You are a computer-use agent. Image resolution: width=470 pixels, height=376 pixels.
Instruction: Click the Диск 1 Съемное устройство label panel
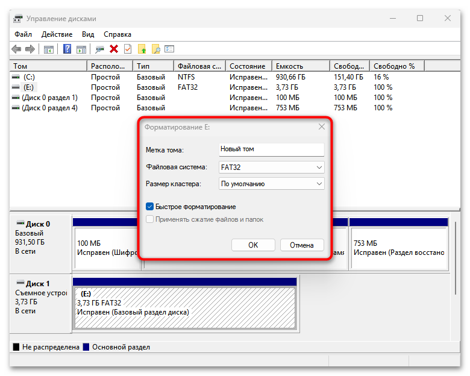click(x=41, y=303)
